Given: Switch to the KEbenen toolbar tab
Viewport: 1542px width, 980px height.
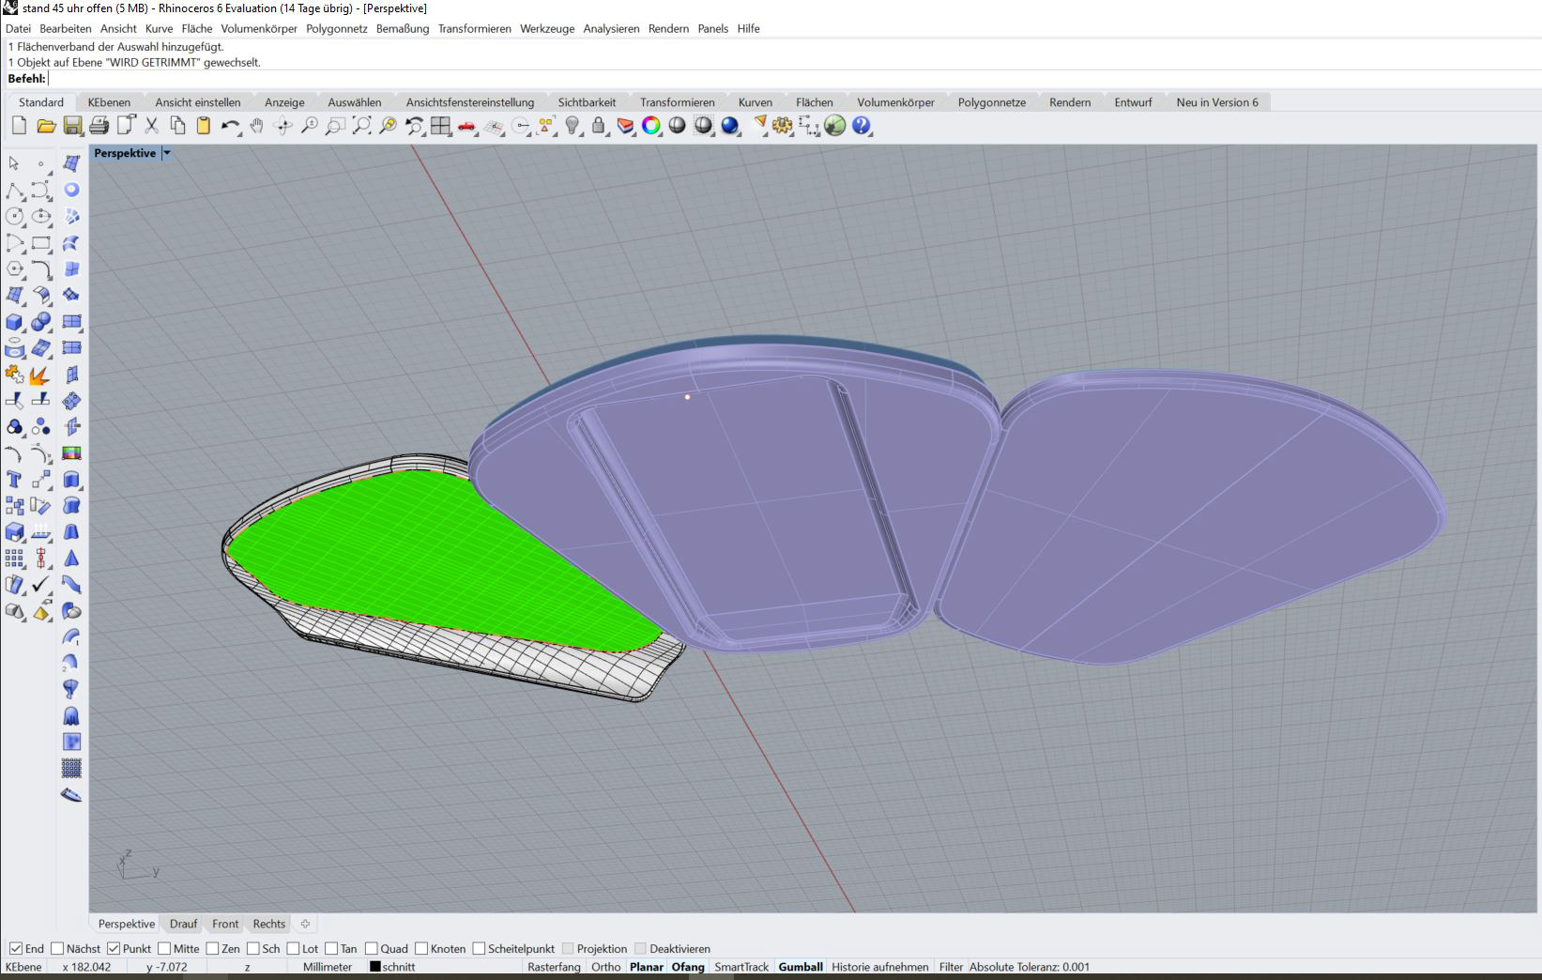Looking at the screenshot, I should (x=109, y=102).
